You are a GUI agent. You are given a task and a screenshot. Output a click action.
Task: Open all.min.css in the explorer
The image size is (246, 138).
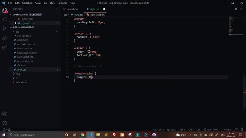pyautogui.click(x=23, y=40)
